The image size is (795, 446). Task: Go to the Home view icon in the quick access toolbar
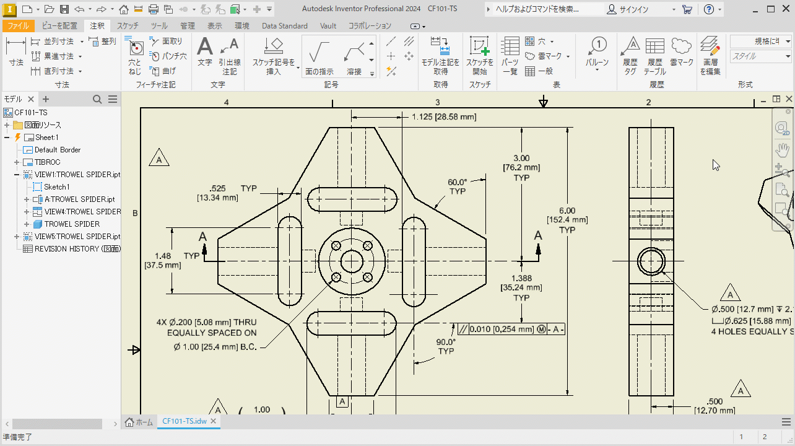coord(124,9)
